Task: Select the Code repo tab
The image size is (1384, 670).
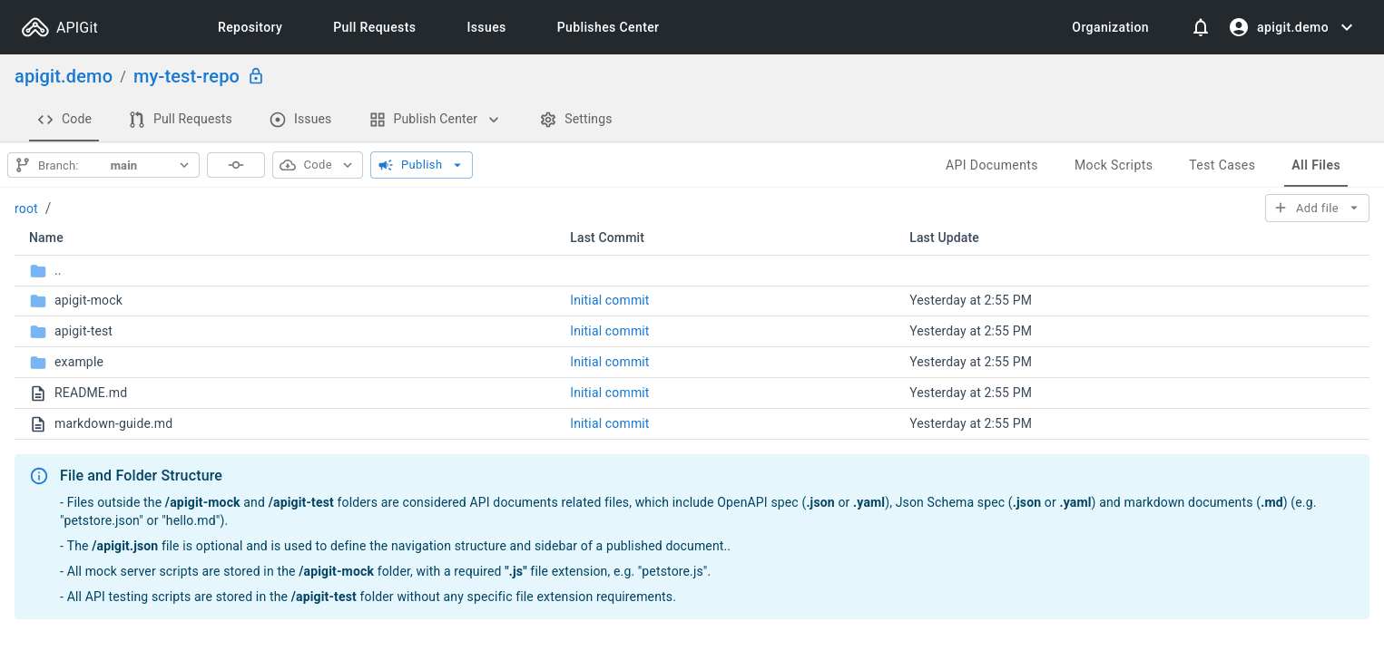Action: coord(64,120)
